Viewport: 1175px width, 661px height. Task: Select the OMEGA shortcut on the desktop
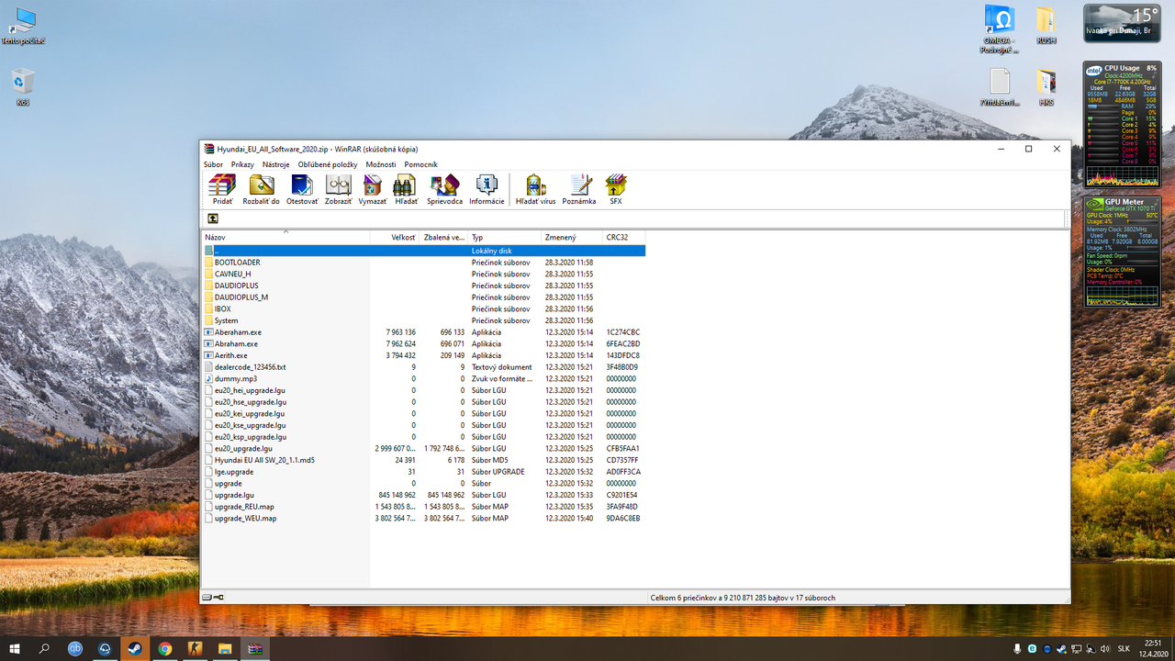click(1000, 29)
